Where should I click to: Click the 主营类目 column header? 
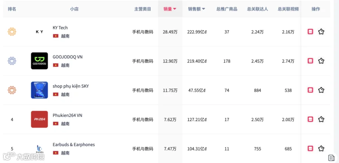point(143,9)
